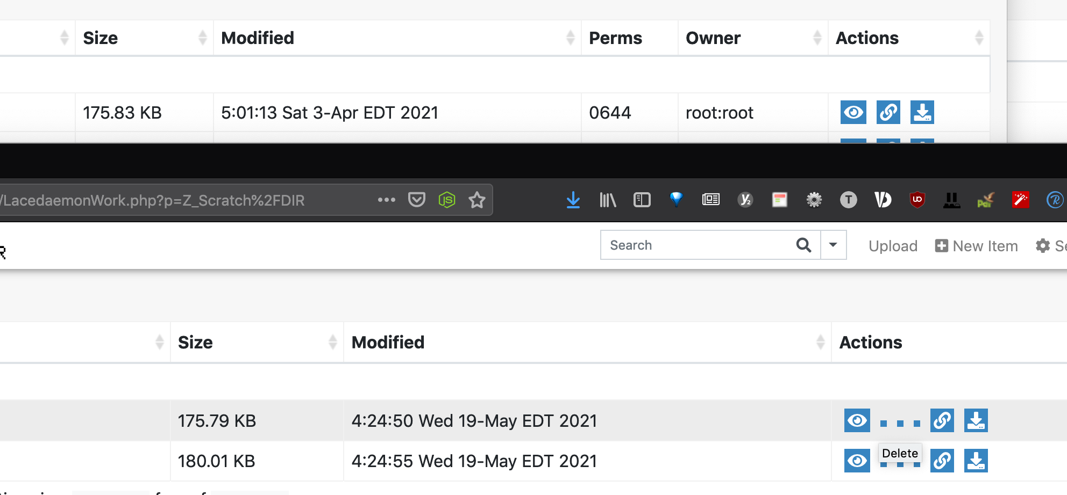Click the New Item button
The height and width of the screenshot is (495, 1067).
pos(976,245)
